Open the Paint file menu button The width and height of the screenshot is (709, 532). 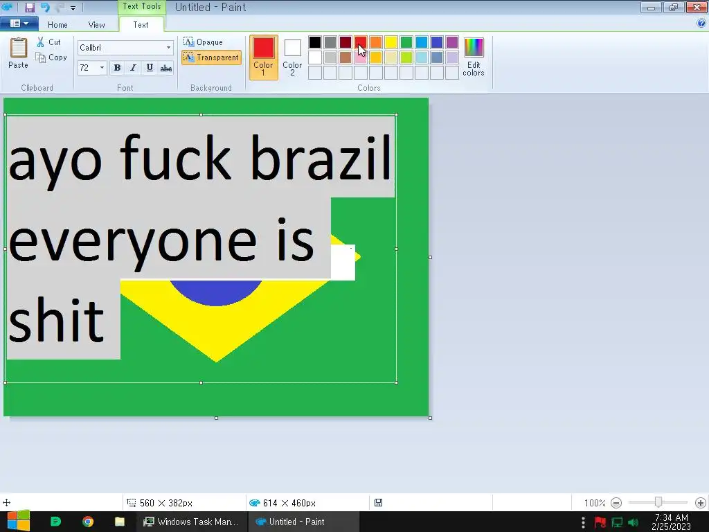(19, 24)
